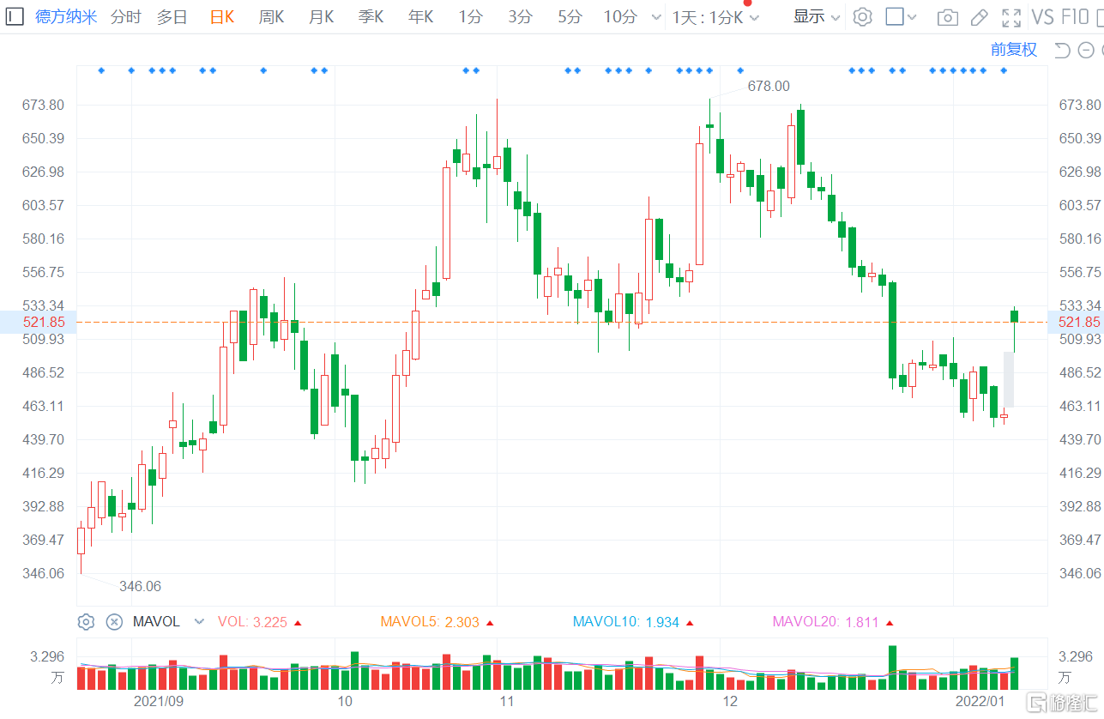
Task: Switch to 3分 three-minute chart
Action: point(520,16)
